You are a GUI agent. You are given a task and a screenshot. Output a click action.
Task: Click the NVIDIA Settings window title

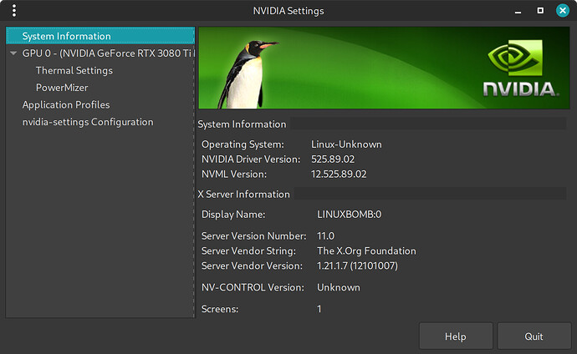point(288,11)
